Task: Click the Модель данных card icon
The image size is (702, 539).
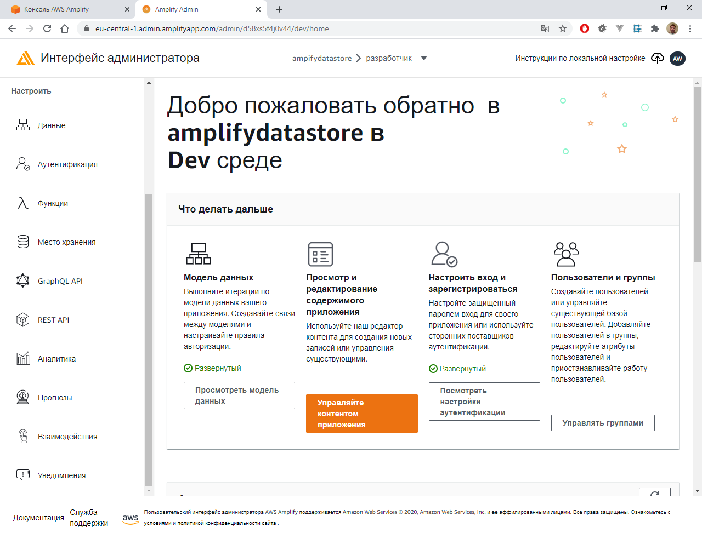Action: (199, 254)
